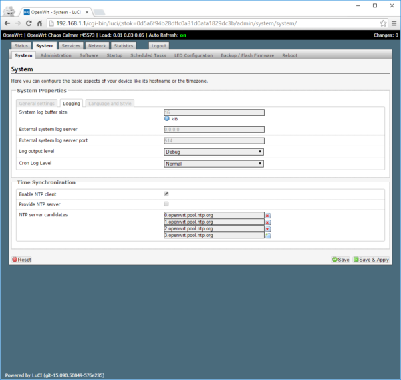Disable the Enable NTP client checkbox
The image size is (401, 380).
(x=166, y=194)
